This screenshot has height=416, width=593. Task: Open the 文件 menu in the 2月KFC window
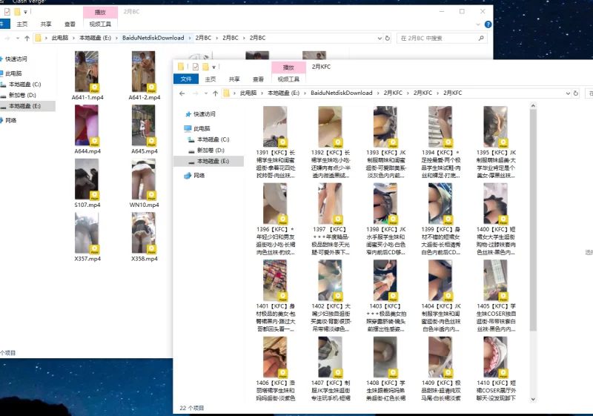click(186, 79)
